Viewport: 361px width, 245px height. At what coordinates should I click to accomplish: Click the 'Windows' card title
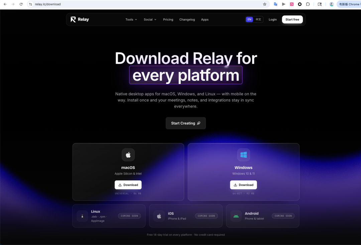pos(243,168)
